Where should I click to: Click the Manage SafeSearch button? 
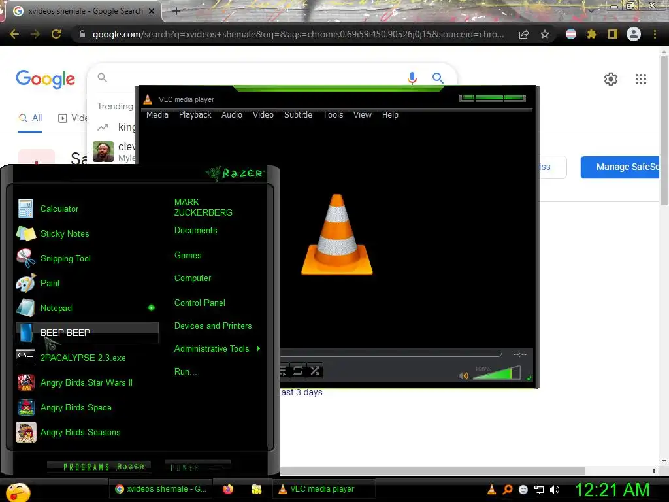[621, 167]
